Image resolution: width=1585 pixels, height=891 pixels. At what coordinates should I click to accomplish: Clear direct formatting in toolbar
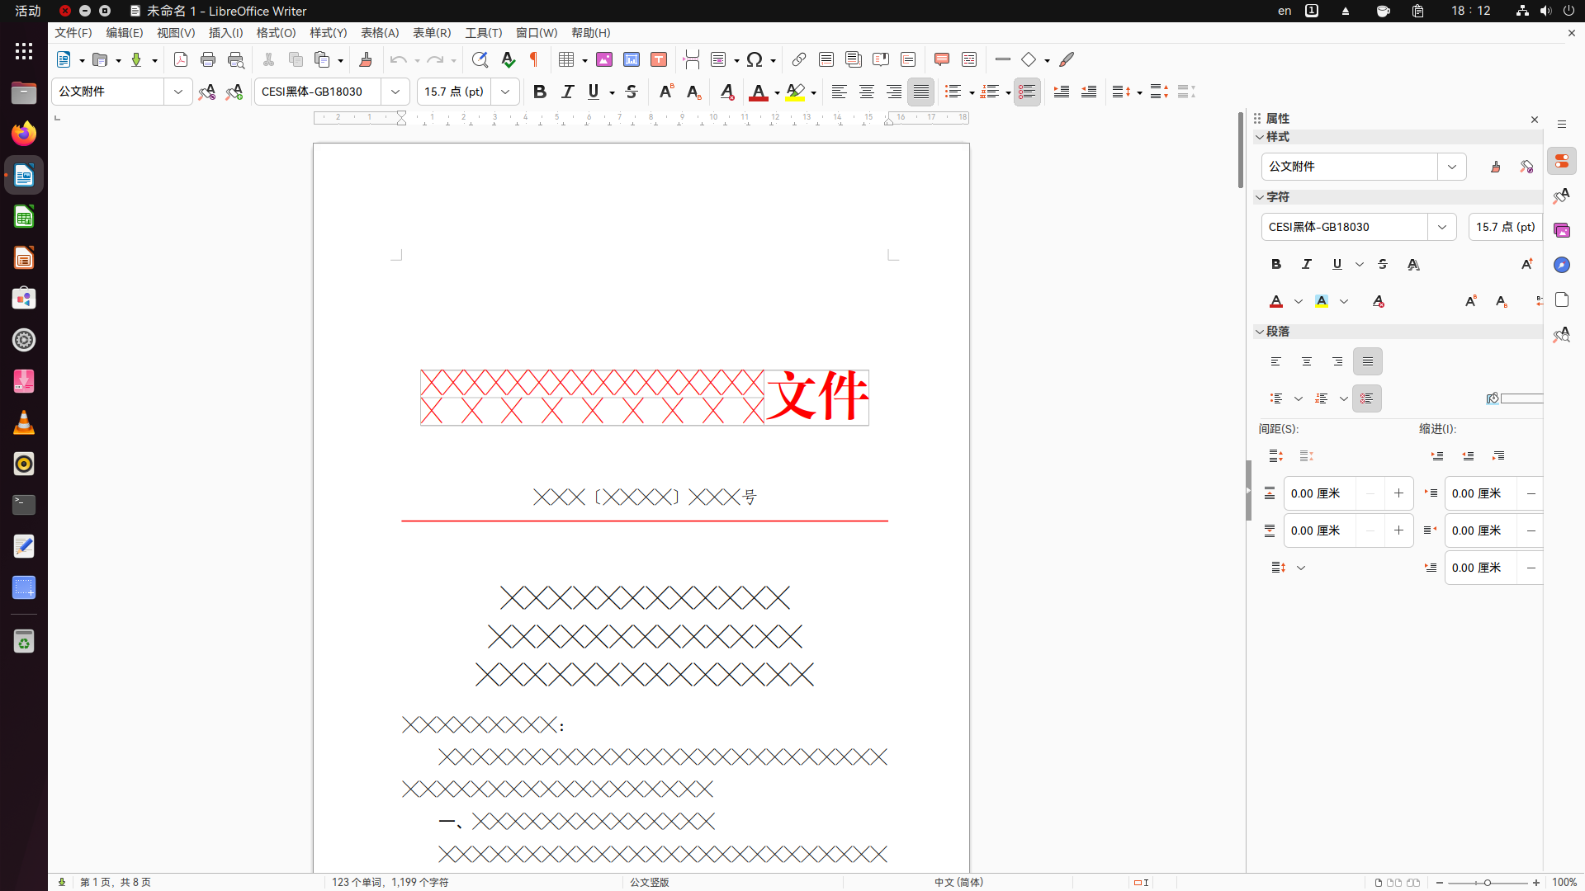click(x=726, y=92)
